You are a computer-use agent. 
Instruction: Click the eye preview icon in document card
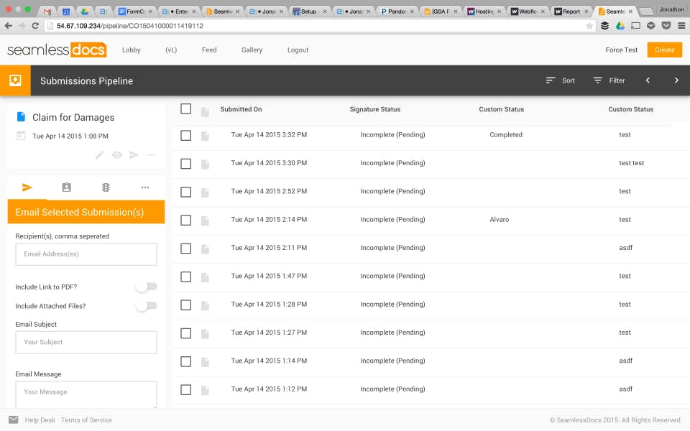pyautogui.click(x=116, y=155)
